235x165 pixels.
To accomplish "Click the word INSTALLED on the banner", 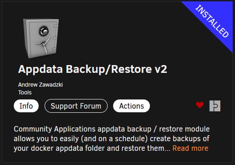I will coord(212,21).
